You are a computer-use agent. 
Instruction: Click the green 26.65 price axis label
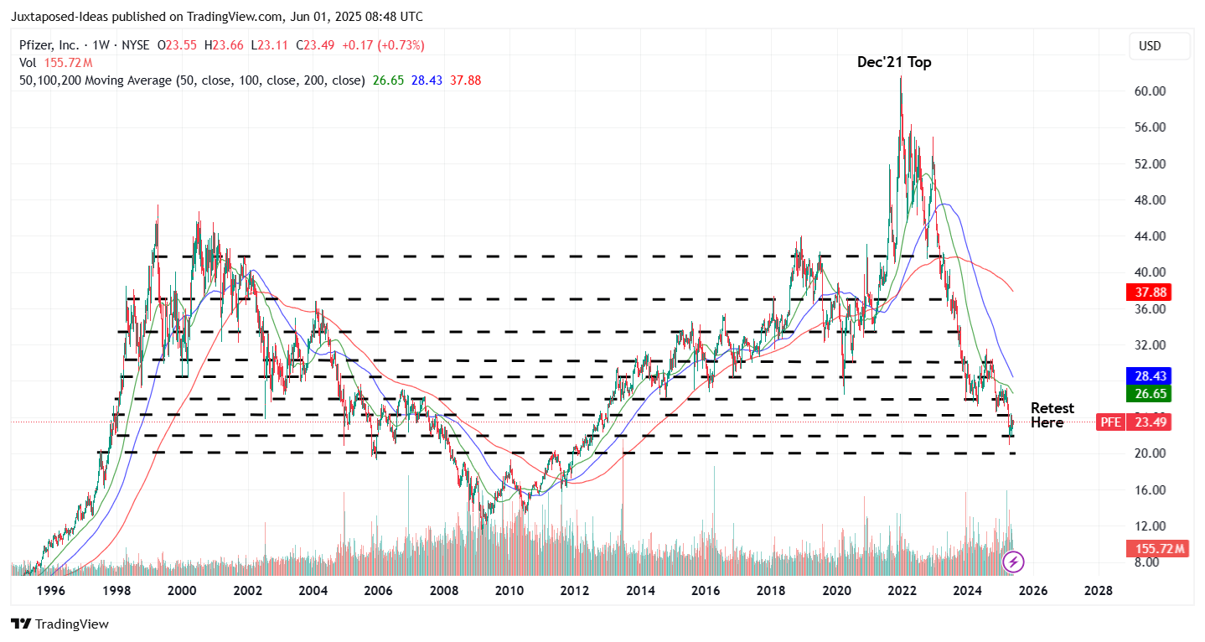click(x=1149, y=394)
